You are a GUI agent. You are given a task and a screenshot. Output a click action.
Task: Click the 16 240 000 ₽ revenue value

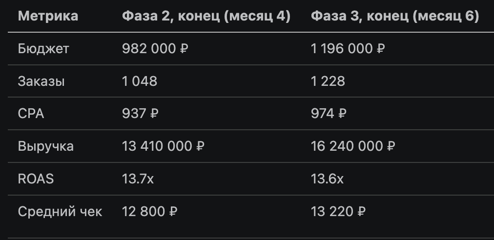click(353, 146)
